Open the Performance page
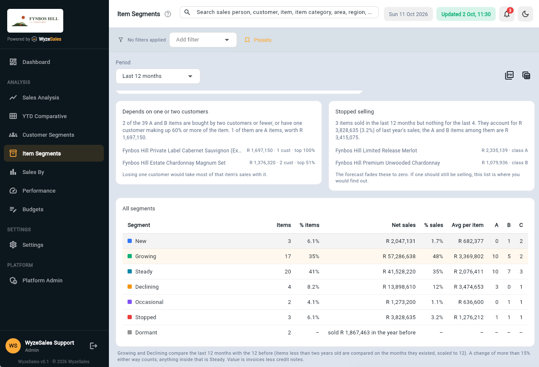Viewport: 539px width, 367px height. 54,190
